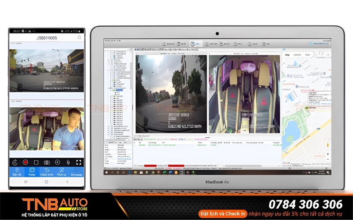The image size is (353, 220).
Task: Tap the camera snapshot icon on phone
Action: click(47, 162)
